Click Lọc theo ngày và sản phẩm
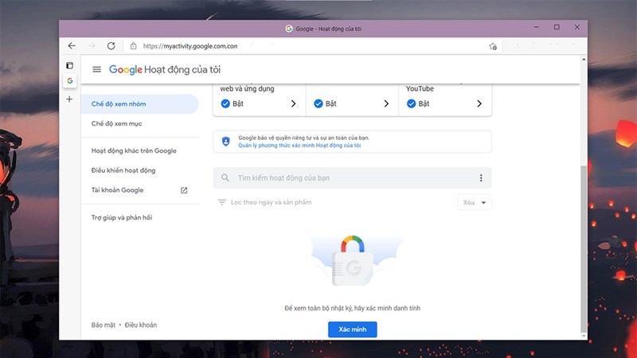Screen dimensions: 637x358 pos(271,202)
